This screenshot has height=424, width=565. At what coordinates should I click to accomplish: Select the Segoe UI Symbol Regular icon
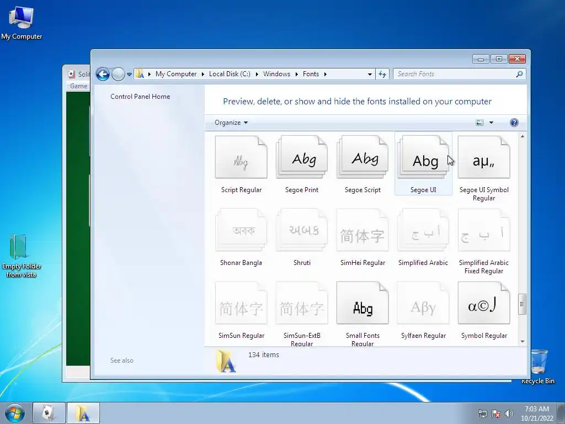coord(484,157)
